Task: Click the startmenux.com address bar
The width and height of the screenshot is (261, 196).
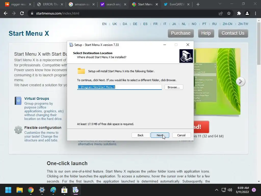Action: click(x=123, y=13)
